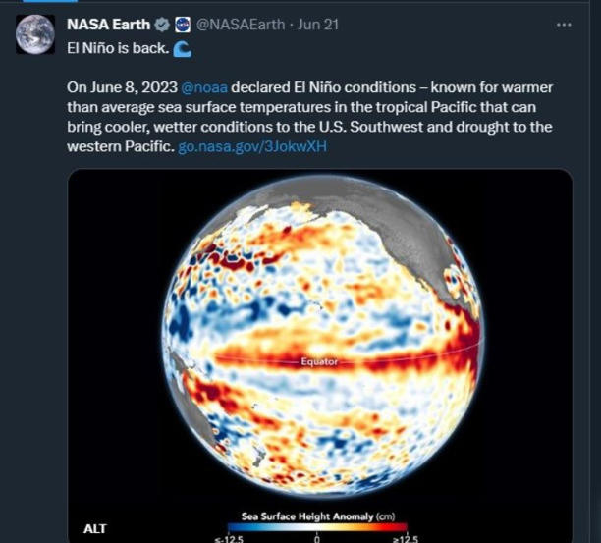Show the ALT image description badge
Screen dimensions: 601x543
95,528
